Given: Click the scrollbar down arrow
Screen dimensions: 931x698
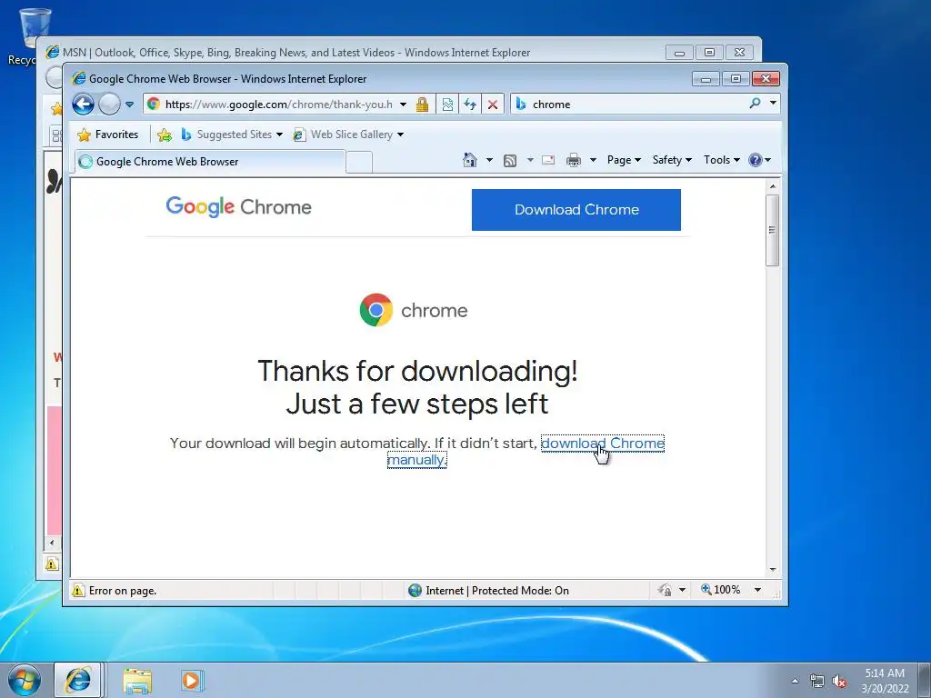Looking at the screenshot, I should (773, 569).
